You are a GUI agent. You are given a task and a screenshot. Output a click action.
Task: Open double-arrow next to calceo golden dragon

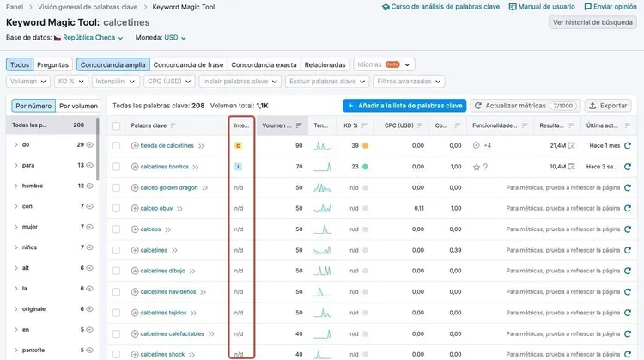pos(205,188)
